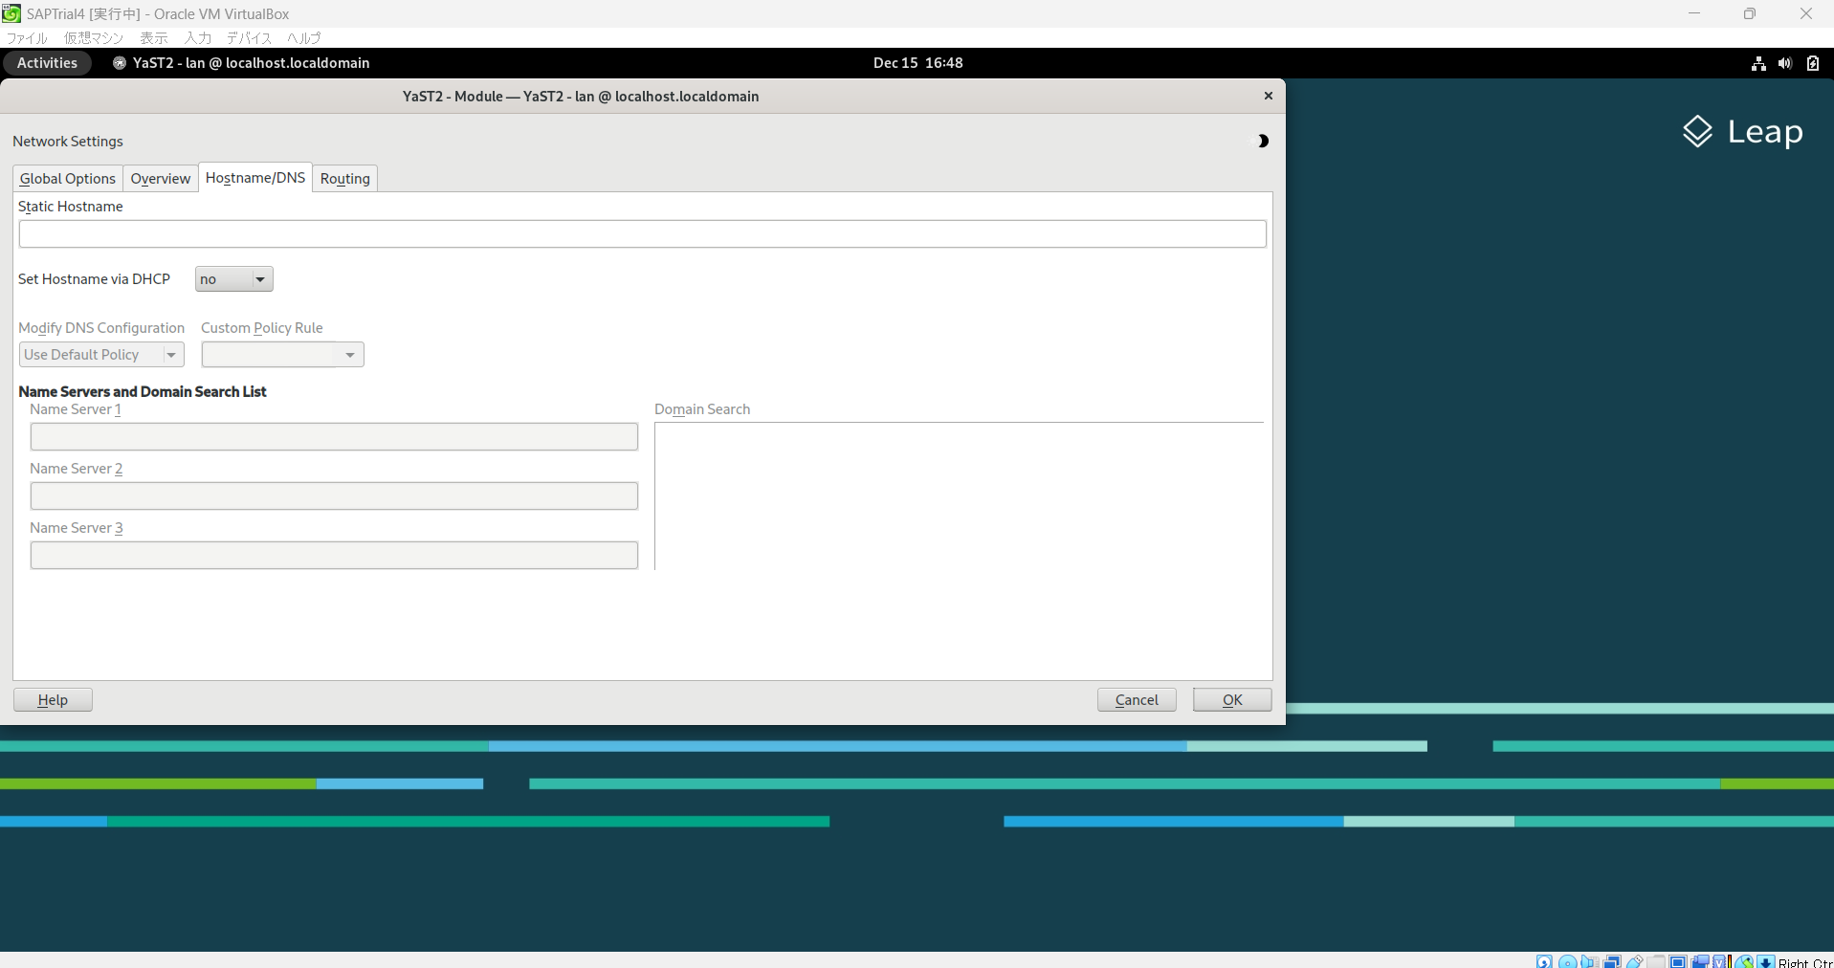Open the volume speaker icon in top bar
The image size is (1834, 968).
tap(1785, 63)
